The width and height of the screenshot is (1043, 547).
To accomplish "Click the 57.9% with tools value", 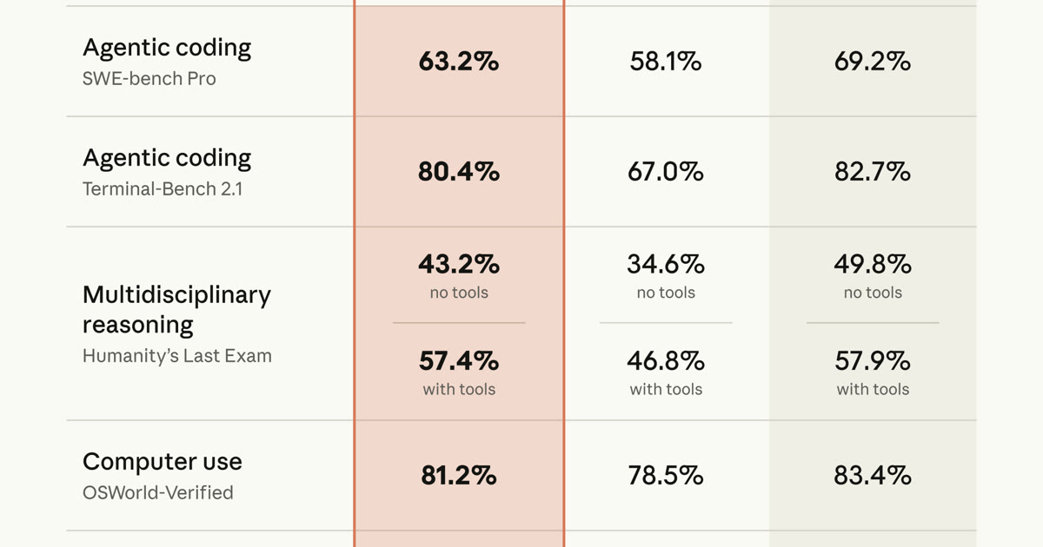I will (873, 359).
